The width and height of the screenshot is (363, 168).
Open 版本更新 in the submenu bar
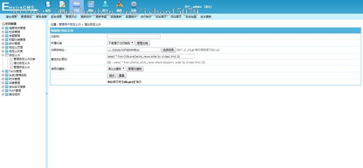(206, 17)
